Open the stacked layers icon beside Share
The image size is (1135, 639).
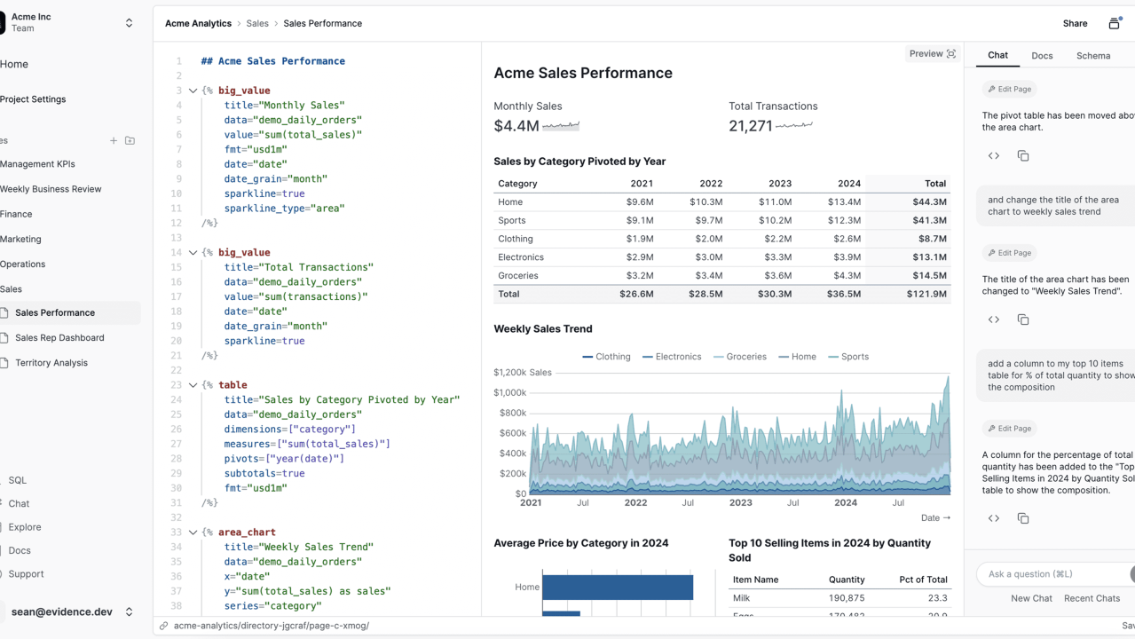tap(1114, 24)
